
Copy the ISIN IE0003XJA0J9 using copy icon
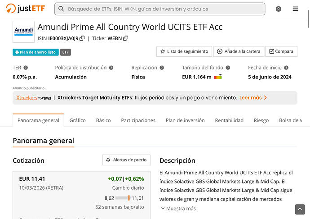82,39
